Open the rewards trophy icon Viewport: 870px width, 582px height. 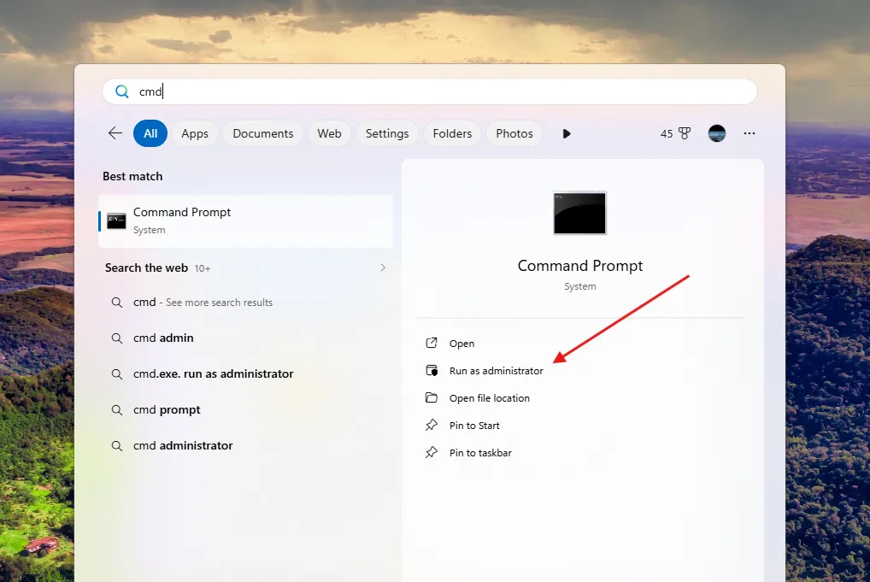click(x=685, y=133)
